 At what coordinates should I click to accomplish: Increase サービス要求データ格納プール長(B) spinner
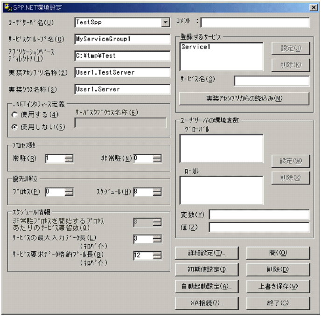coord(157,254)
